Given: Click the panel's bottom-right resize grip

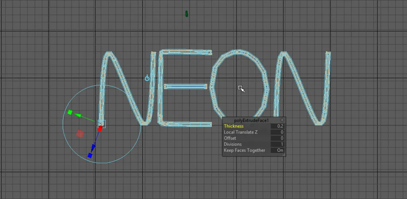Looking at the screenshot, I should (x=284, y=155).
